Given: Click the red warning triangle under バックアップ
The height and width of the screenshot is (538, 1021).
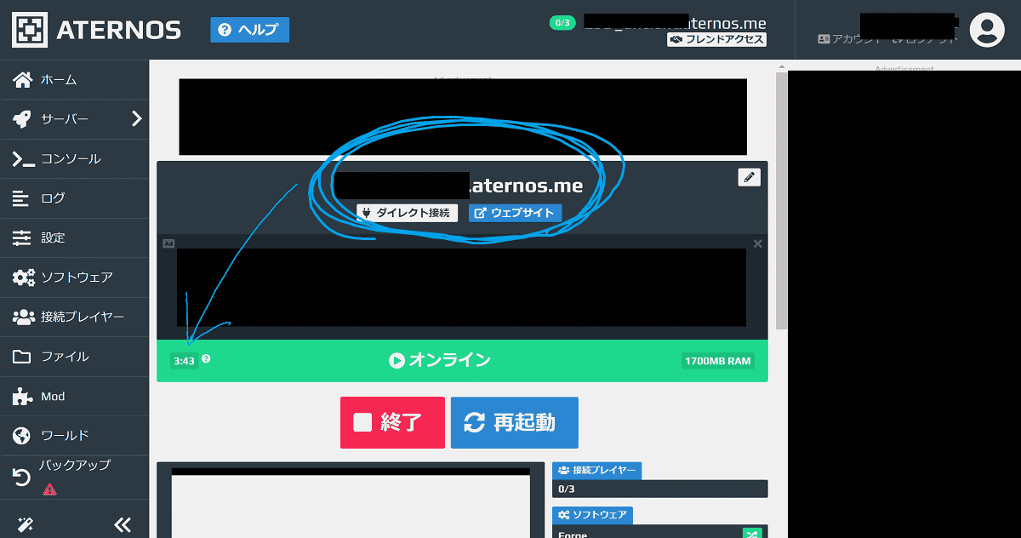Looking at the screenshot, I should pyautogui.click(x=49, y=489).
